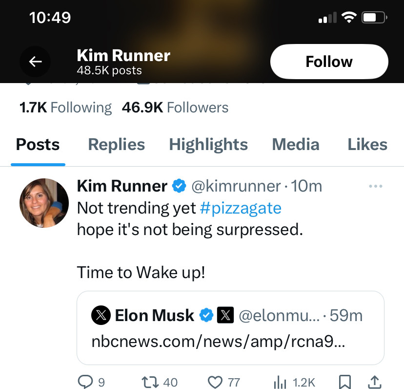
Task: Follow Kim Runner
Action: point(329,62)
